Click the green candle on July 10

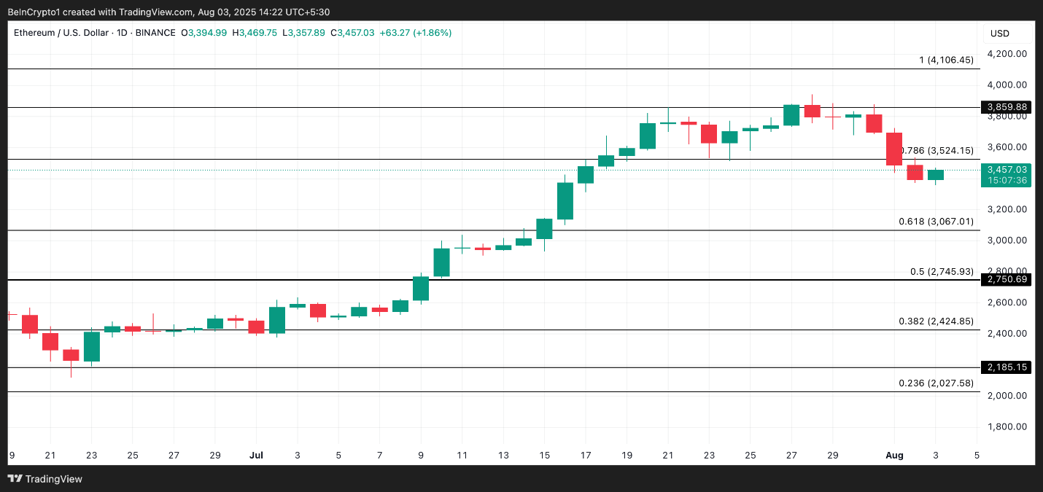(441, 262)
